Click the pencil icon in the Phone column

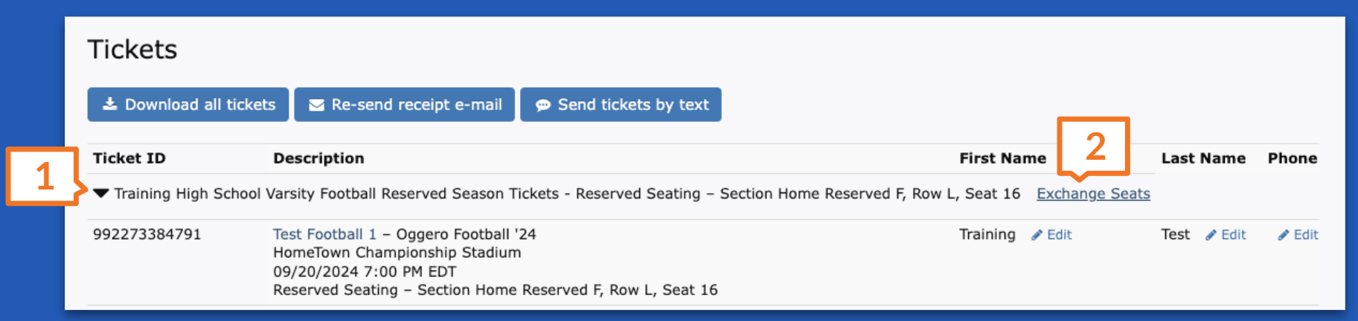point(1284,235)
